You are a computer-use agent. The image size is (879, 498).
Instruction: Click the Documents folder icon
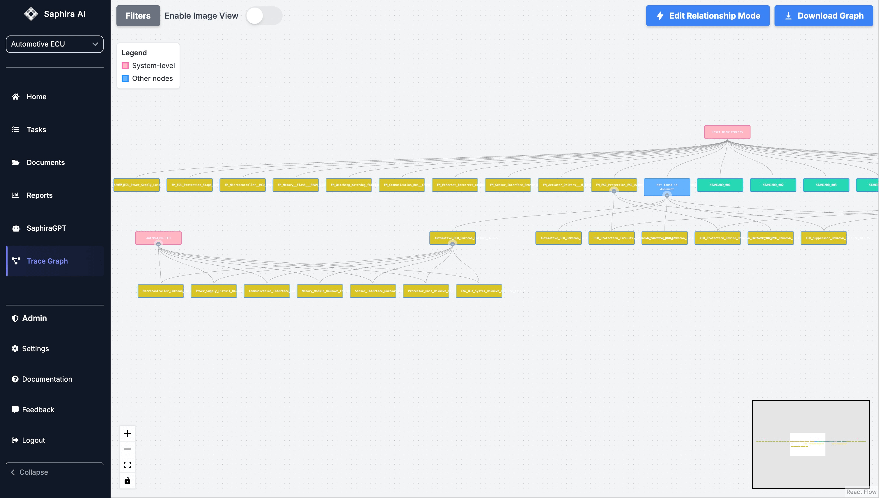pyautogui.click(x=15, y=162)
